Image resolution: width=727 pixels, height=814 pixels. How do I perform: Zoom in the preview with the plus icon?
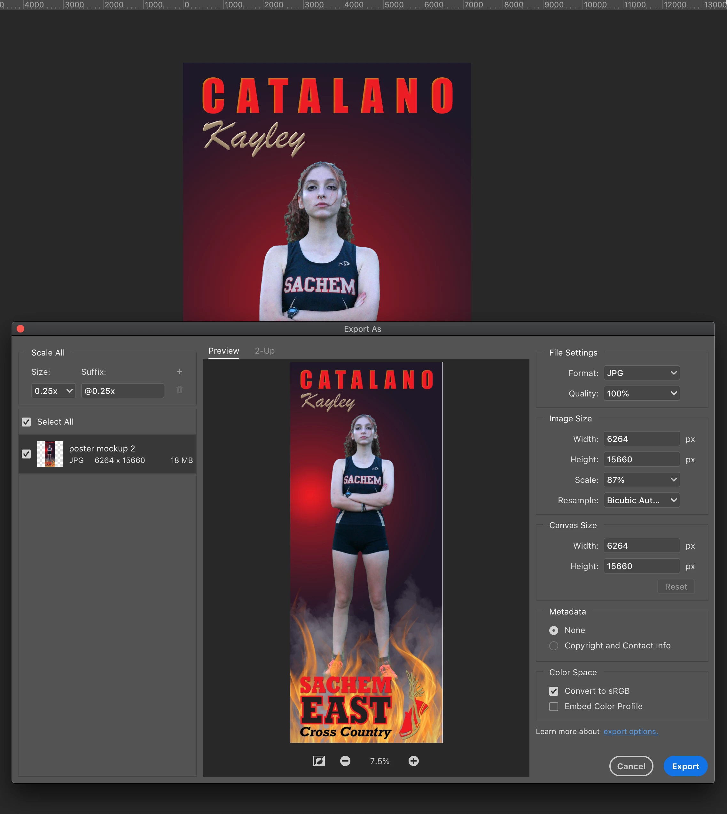click(413, 761)
